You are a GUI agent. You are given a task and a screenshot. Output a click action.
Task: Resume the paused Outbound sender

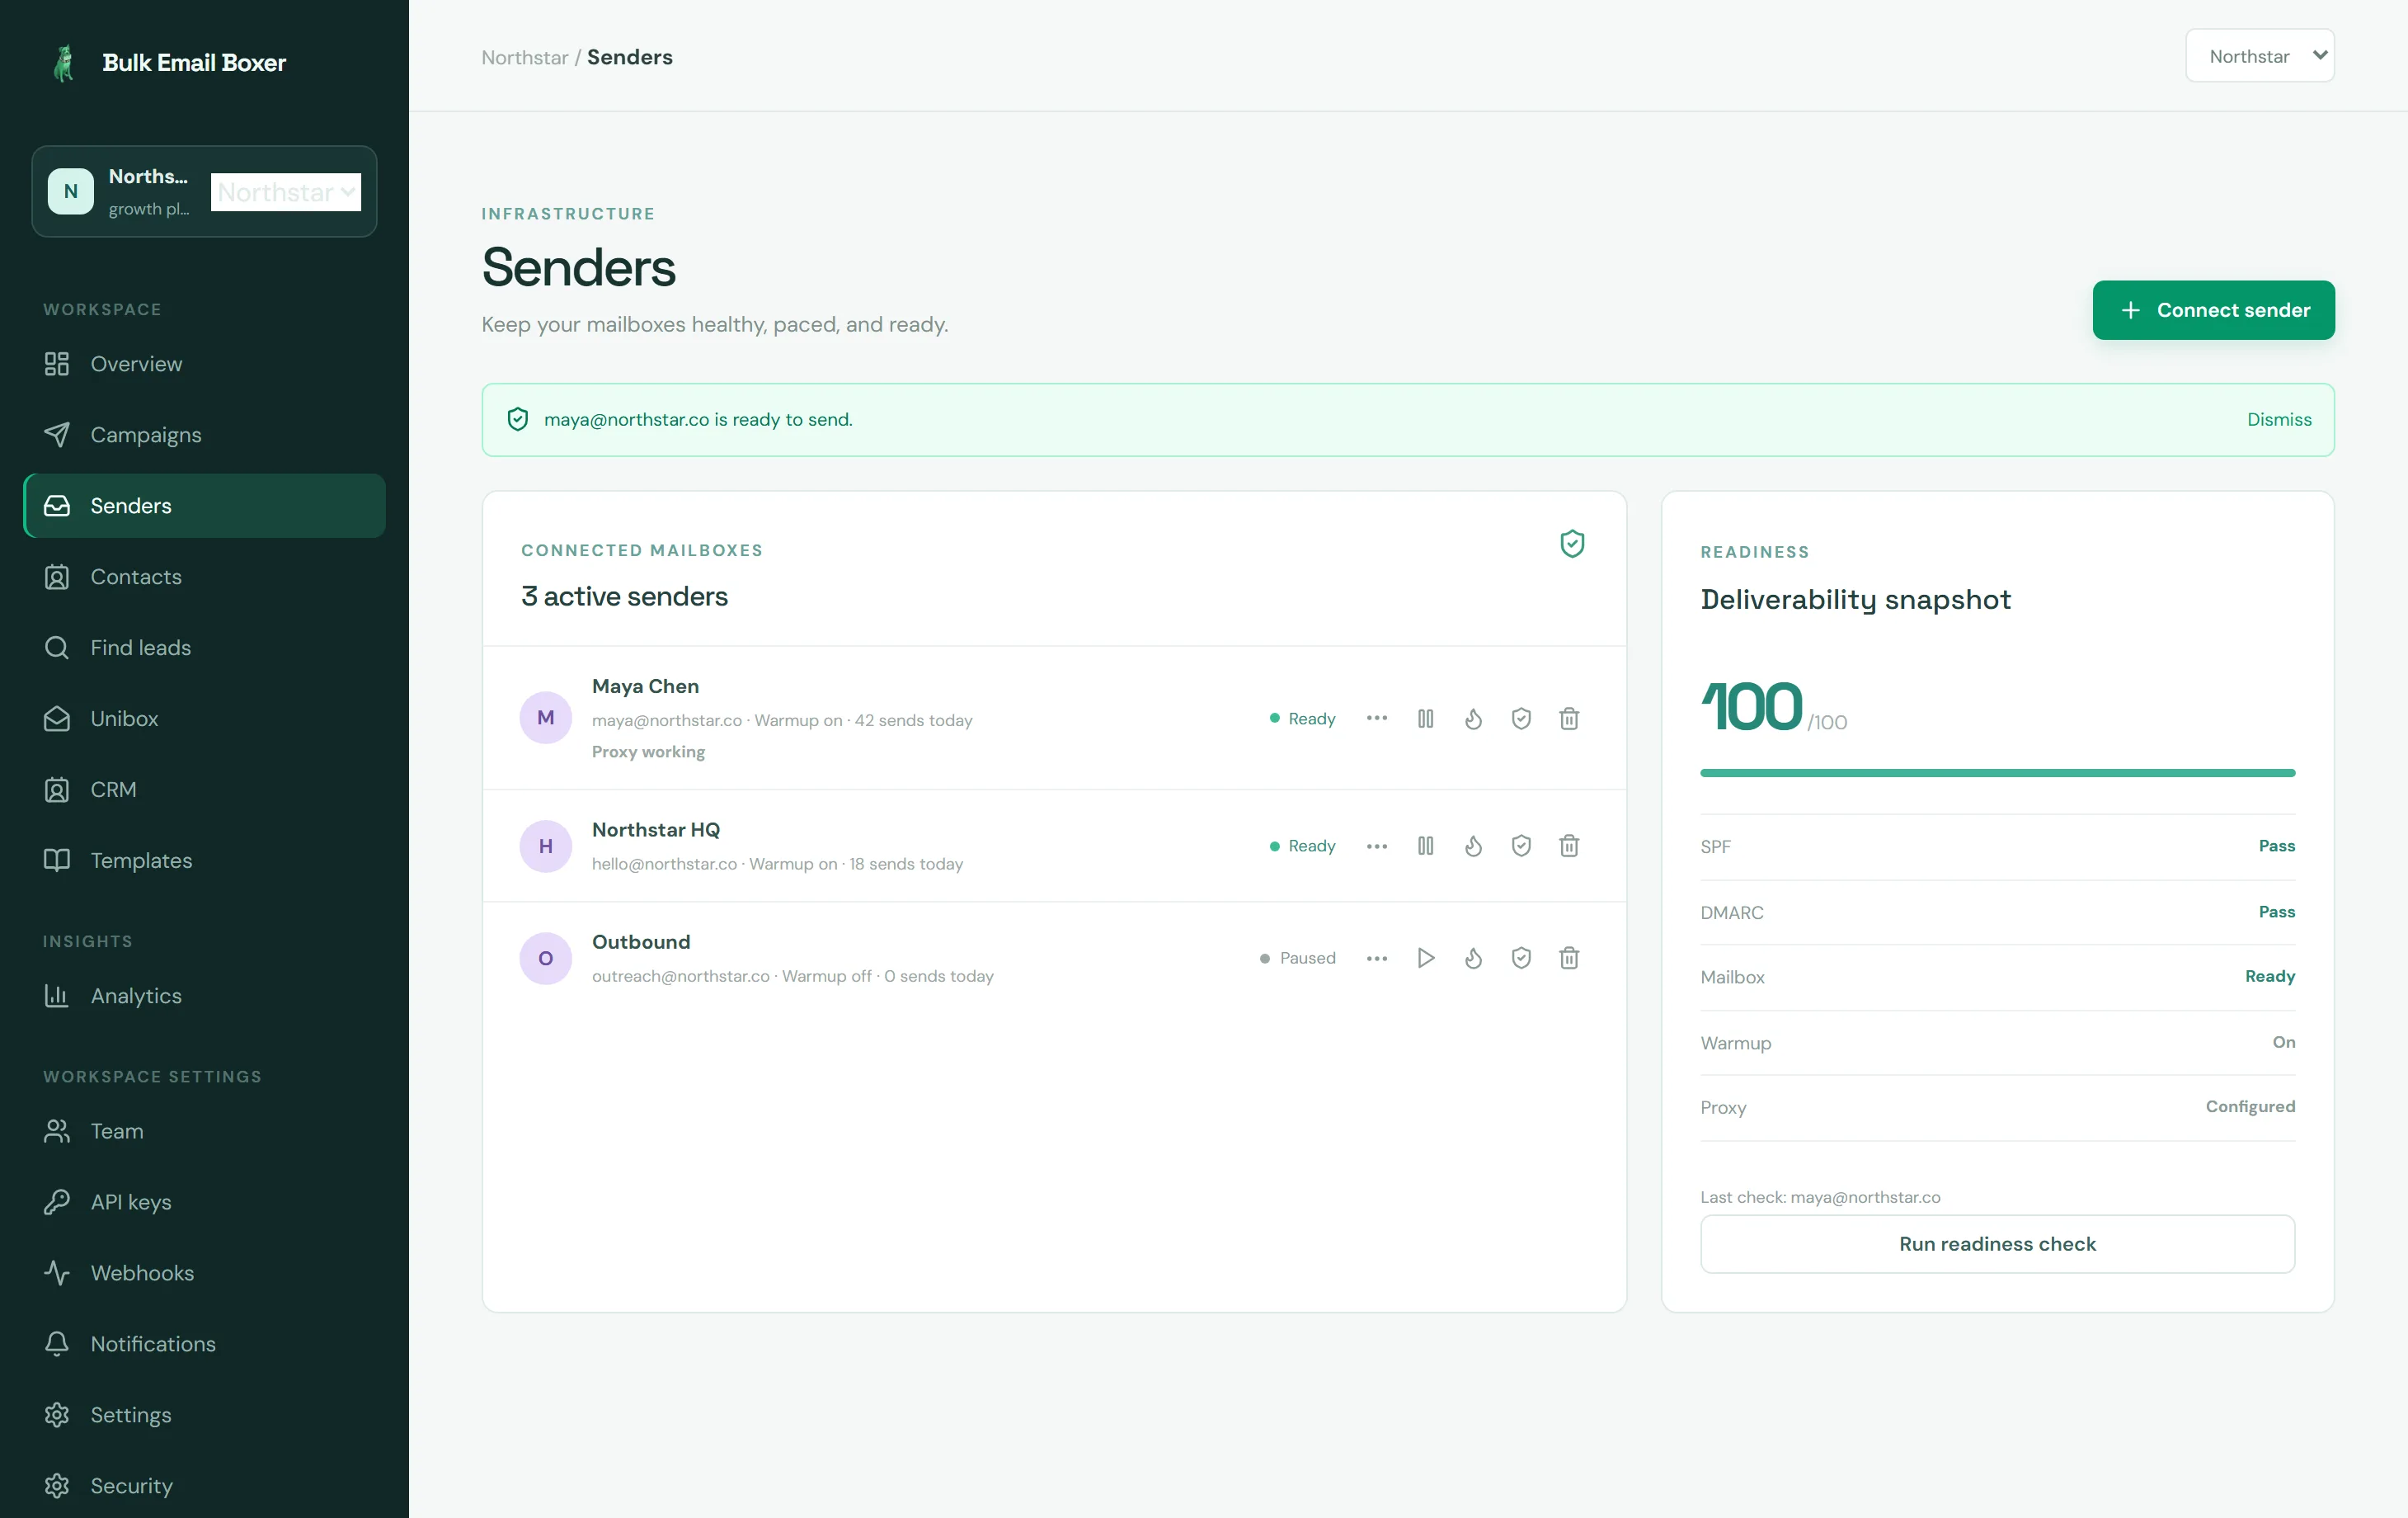tap(1425, 958)
